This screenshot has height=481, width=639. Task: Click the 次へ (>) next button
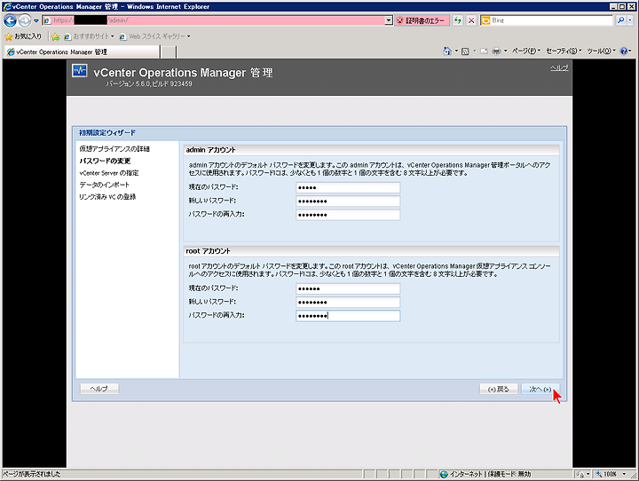540,390
